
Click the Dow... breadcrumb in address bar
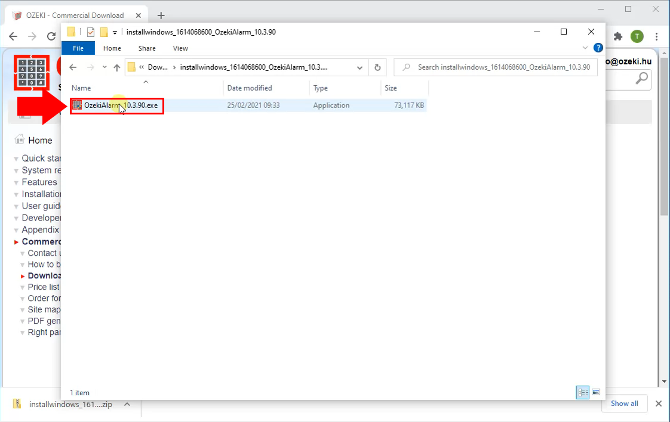pos(158,67)
